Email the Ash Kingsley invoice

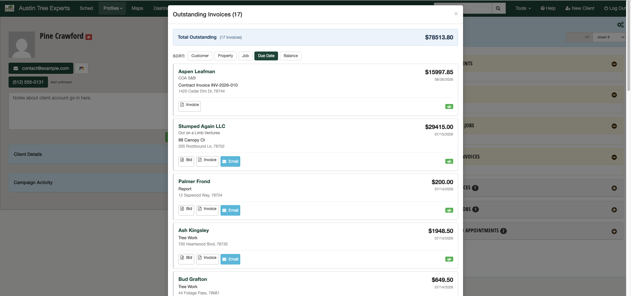click(x=230, y=259)
